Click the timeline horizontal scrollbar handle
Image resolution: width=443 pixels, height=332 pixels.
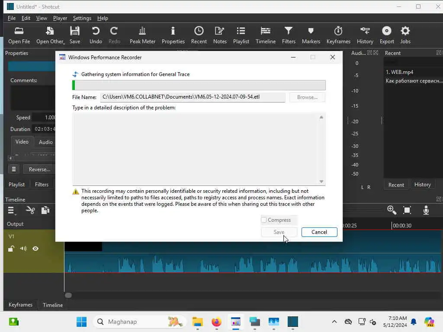click(68, 295)
